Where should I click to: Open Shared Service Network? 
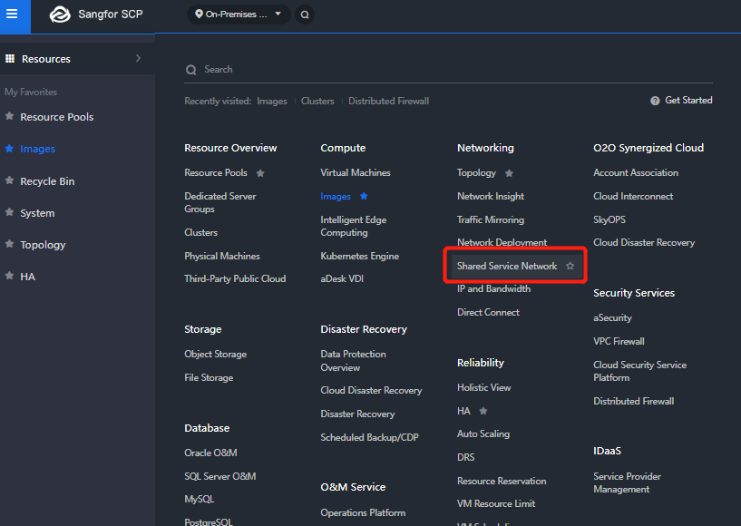(x=507, y=266)
